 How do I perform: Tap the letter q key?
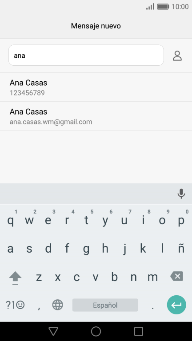pyautogui.click(x=10, y=220)
